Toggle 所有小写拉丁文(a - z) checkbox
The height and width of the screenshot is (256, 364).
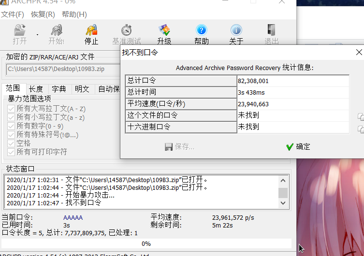pos(11,117)
